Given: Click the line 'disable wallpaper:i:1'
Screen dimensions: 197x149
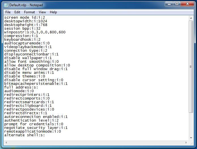Looking at the screenshot, I should pyautogui.click(x=28, y=58).
